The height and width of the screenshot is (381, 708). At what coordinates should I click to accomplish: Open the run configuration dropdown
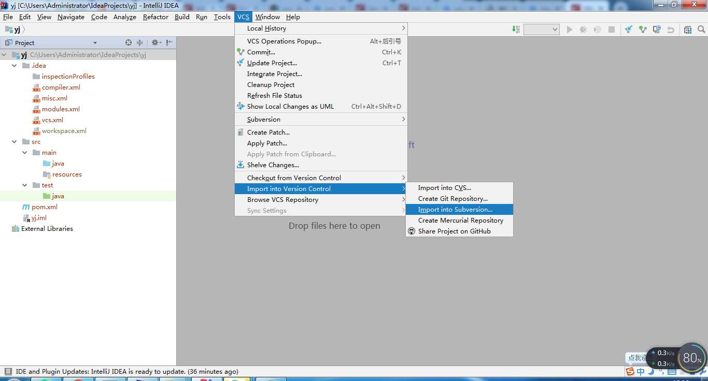(542, 30)
